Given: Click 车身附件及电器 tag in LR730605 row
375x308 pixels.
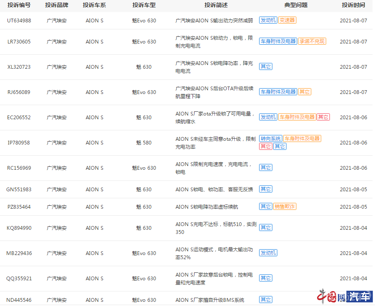Looking at the screenshot, I should click(278, 41).
